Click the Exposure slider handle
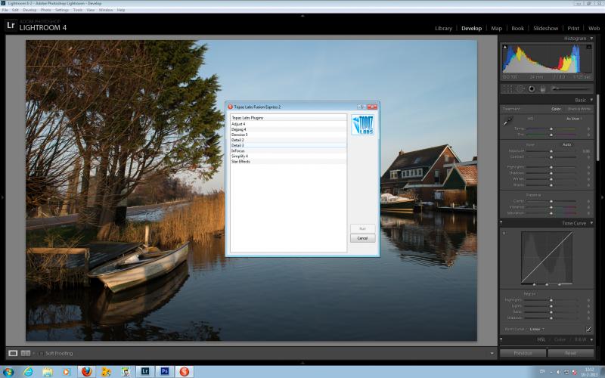The height and width of the screenshot is (378, 605). (551, 150)
